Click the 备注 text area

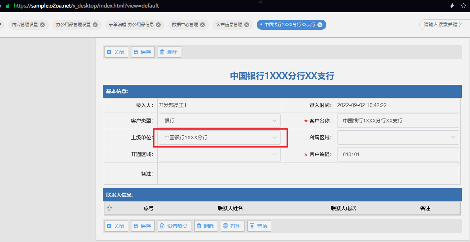tap(309, 174)
